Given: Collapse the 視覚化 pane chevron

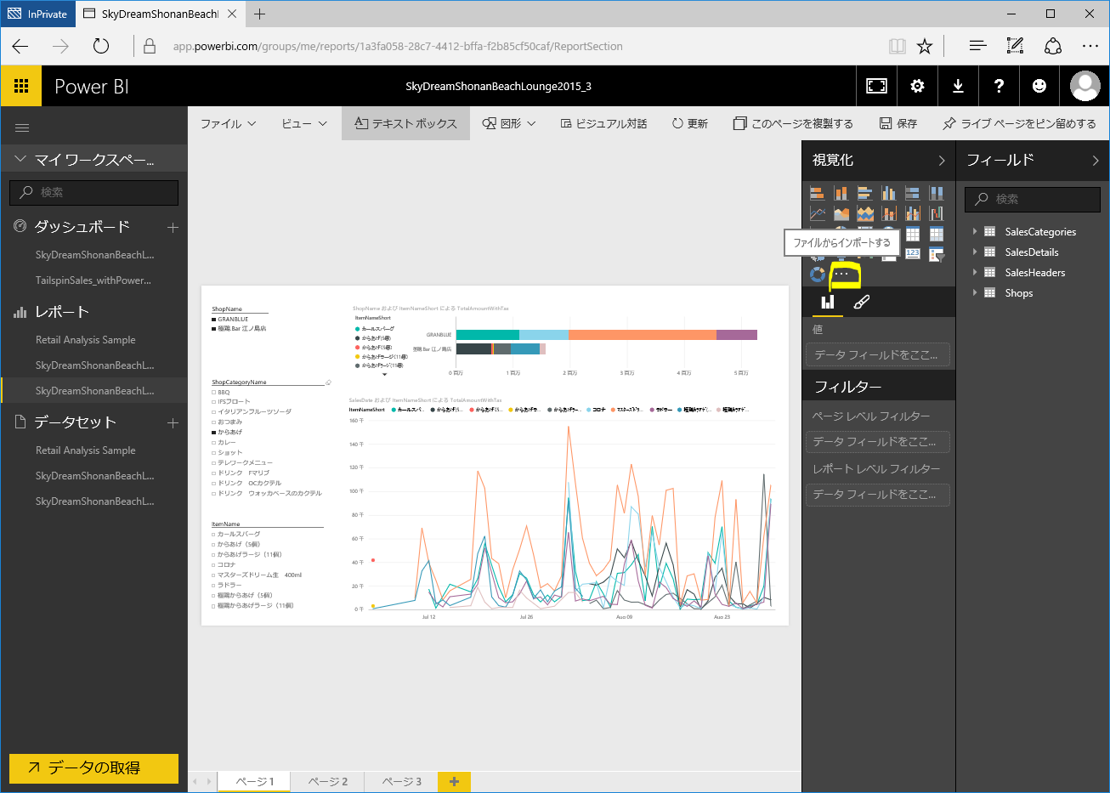Looking at the screenshot, I should tap(941, 160).
